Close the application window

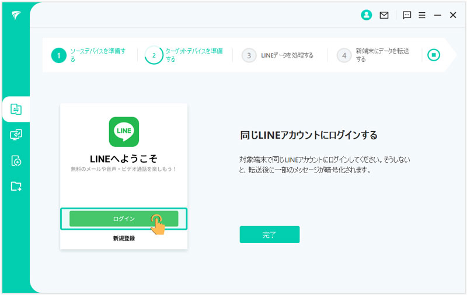tap(453, 15)
